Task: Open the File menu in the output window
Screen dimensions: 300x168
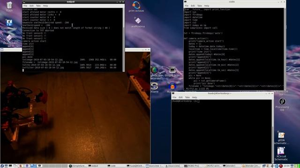Action: (x=25, y=6)
